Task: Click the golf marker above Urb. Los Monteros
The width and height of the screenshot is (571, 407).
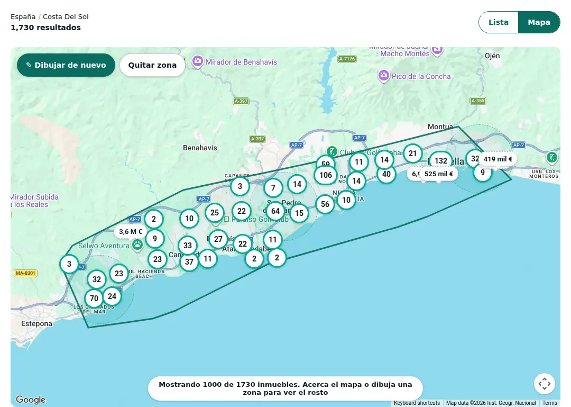Action: pos(551,158)
